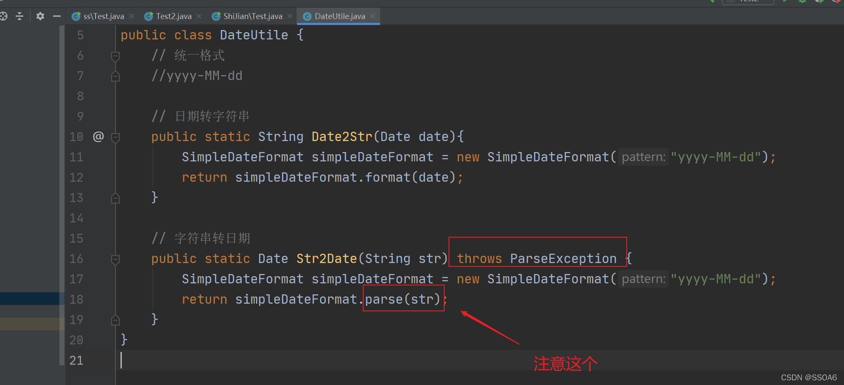Collapse the Date2Str method at line 10
The width and height of the screenshot is (844, 385).
click(115, 137)
